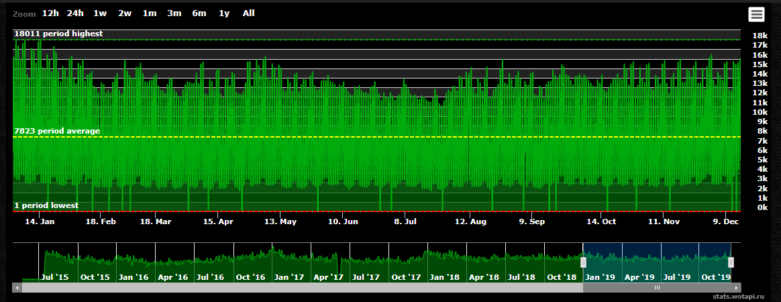Viewport: 781px width, 302px height.
Task: Pick the 1y zoom range
Action: 224,13
